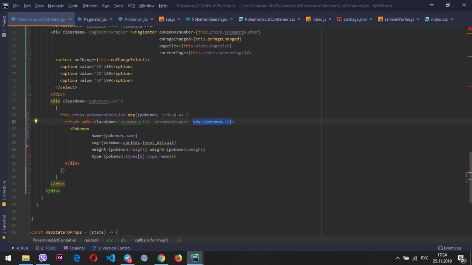472x265 pixels.
Task: Open the Run tool window
Action: click(x=20, y=248)
